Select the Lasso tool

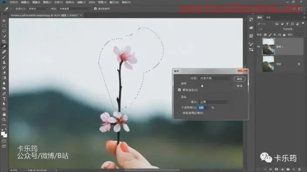pos(4,31)
